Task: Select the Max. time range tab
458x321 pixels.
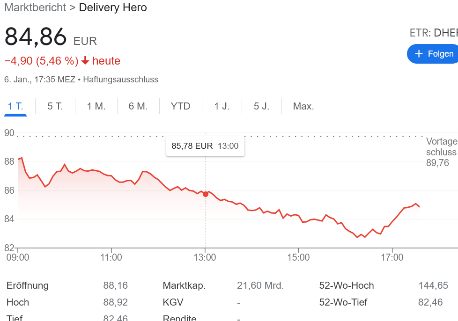Action: [303, 106]
